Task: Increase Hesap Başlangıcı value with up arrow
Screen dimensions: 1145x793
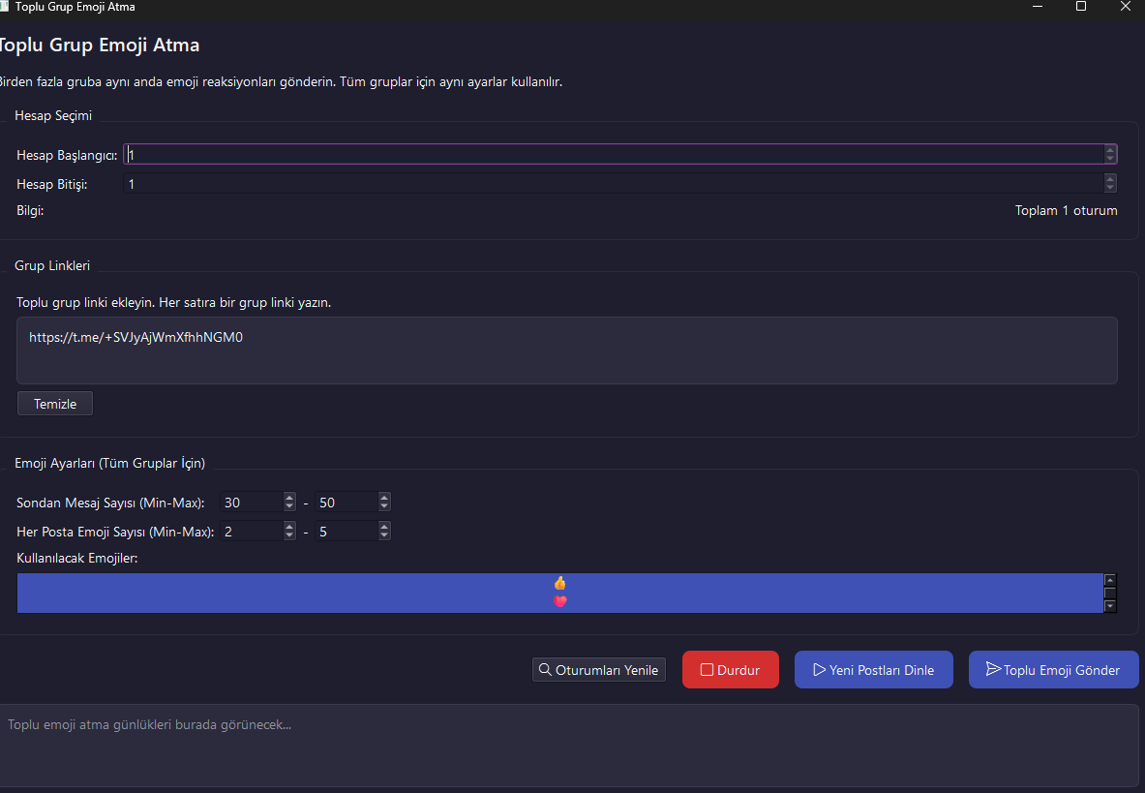Action: click(1110, 150)
